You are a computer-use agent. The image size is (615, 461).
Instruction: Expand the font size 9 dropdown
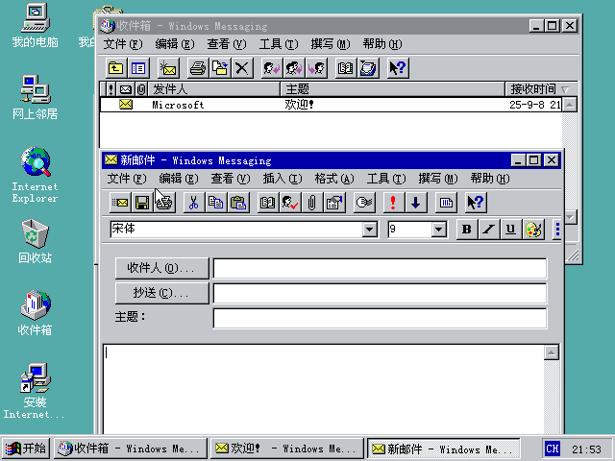tap(439, 230)
